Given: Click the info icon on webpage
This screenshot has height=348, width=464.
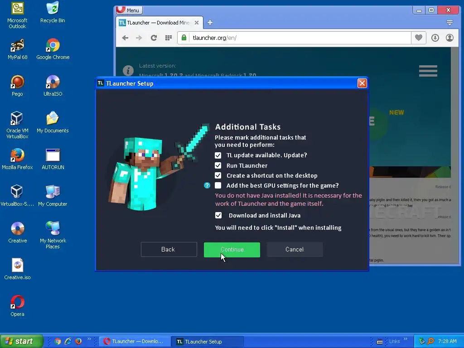Looking at the screenshot, I should tap(128, 71).
